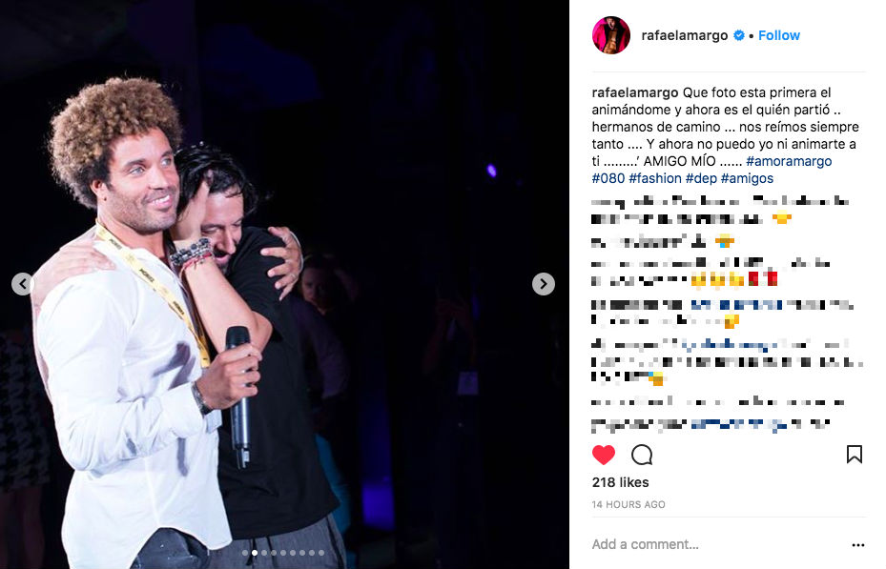The image size is (886, 569).
Task: Follow the rafaelamargo account
Action: [x=778, y=35]
